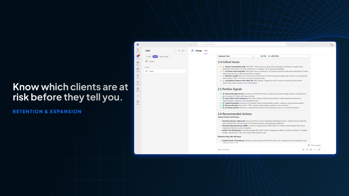
Task: Click the Chat heading of the chat list
Action: [148, 51]
